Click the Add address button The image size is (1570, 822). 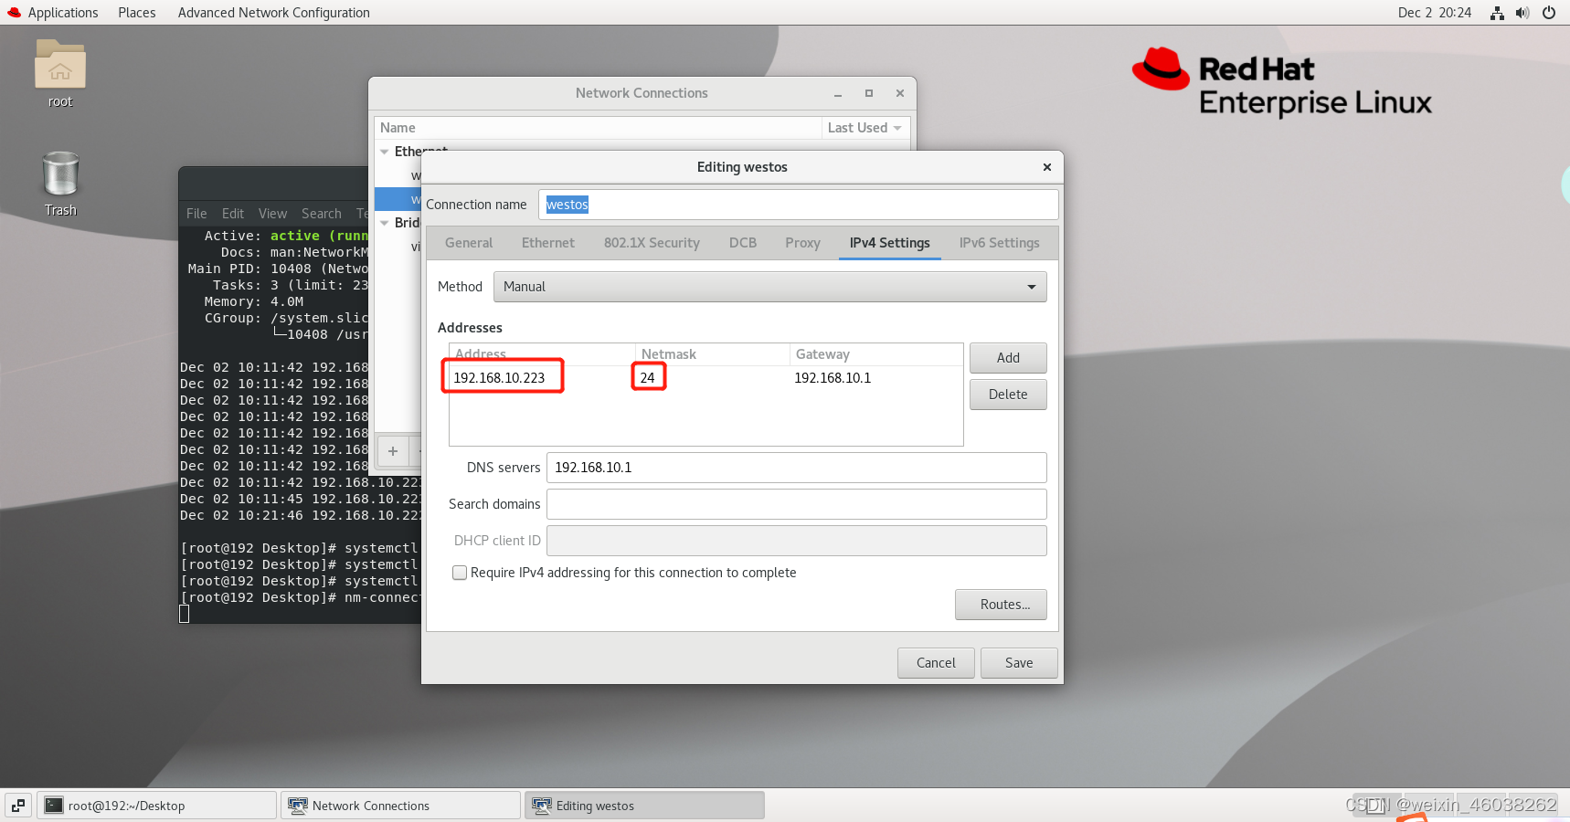point(1008,358)
